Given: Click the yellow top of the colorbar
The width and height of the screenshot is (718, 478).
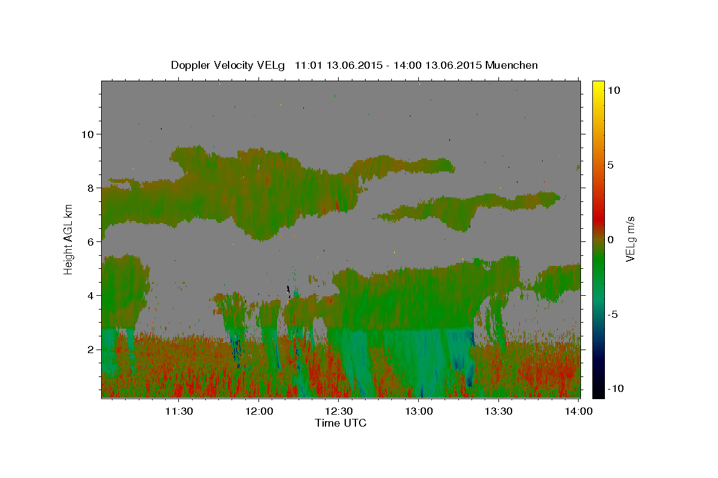Looking at the screenshot, I should 598,85.
